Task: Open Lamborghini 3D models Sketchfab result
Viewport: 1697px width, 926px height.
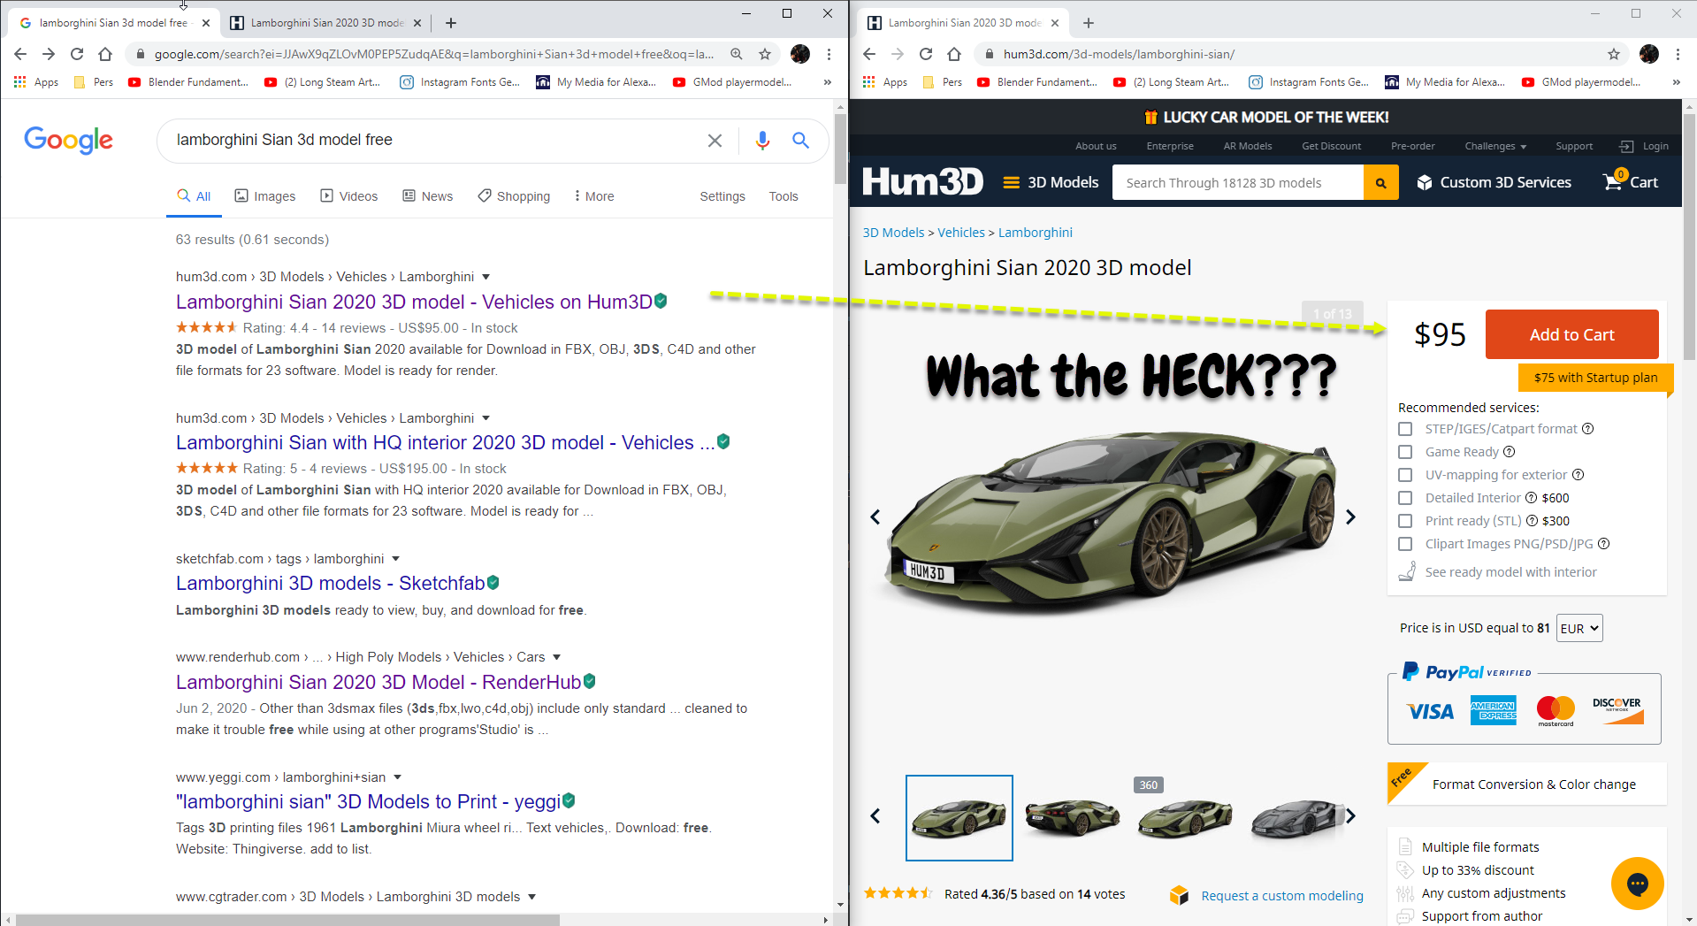Action: (x=330, y=584)
